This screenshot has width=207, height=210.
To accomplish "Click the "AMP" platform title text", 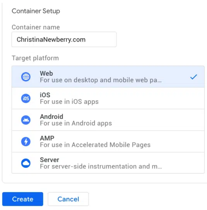I will (x=47, y=138).
